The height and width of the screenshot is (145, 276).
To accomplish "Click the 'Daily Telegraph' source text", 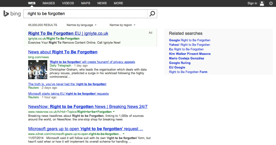I will [x=60, y=65].
